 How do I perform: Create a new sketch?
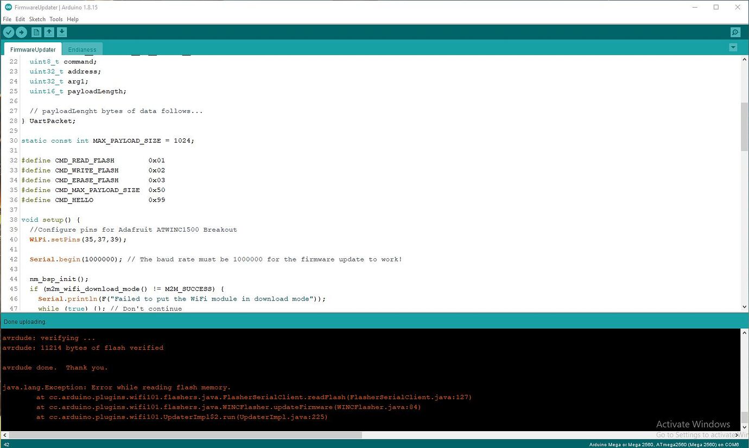click(35, 32)
